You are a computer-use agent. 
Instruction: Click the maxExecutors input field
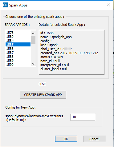83,117
